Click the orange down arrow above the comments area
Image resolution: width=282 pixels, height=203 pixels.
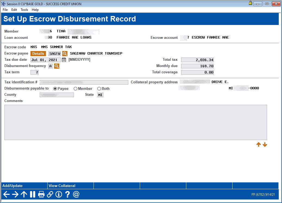tap(265, 144)
